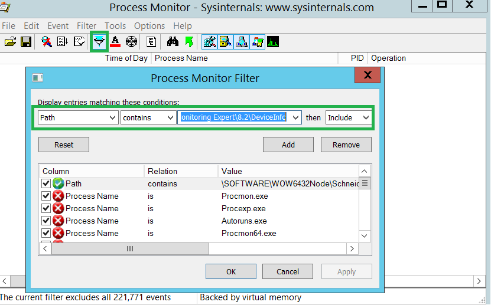Screen dimensions: 491x305
Task: Uncheck the Procmon64.exe filter checkbox
Action: pyautogui.click(x=46, y=233)
